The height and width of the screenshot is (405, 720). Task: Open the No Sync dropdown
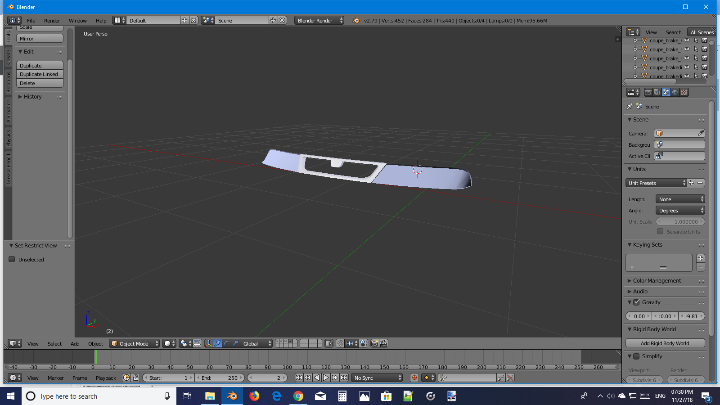click(x=377, y=378)
